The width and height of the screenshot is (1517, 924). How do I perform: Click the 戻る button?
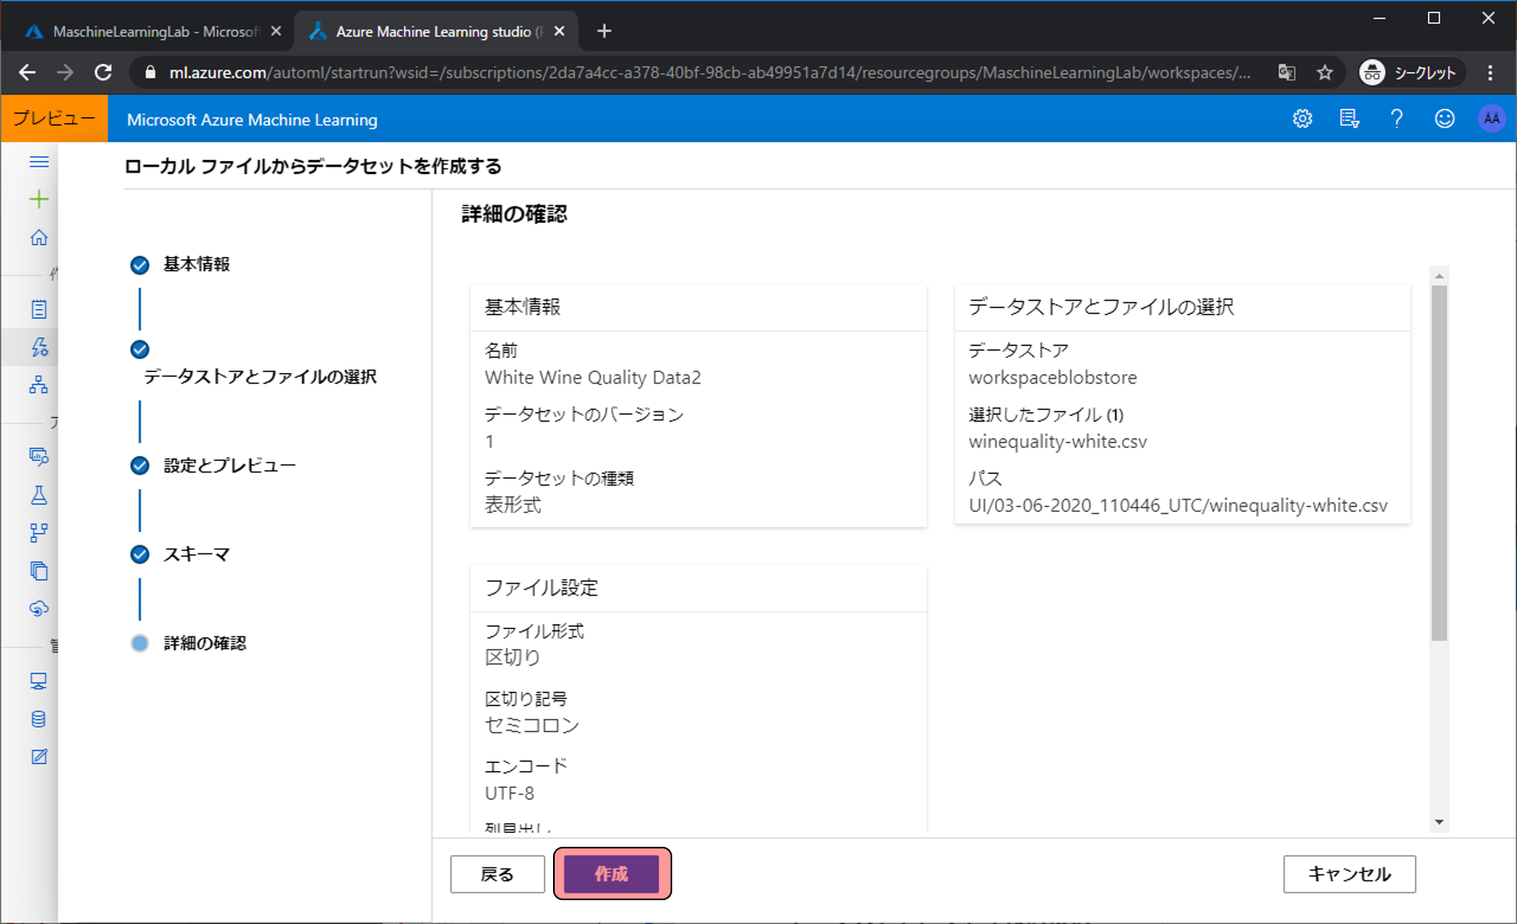[x=497, y=874]
